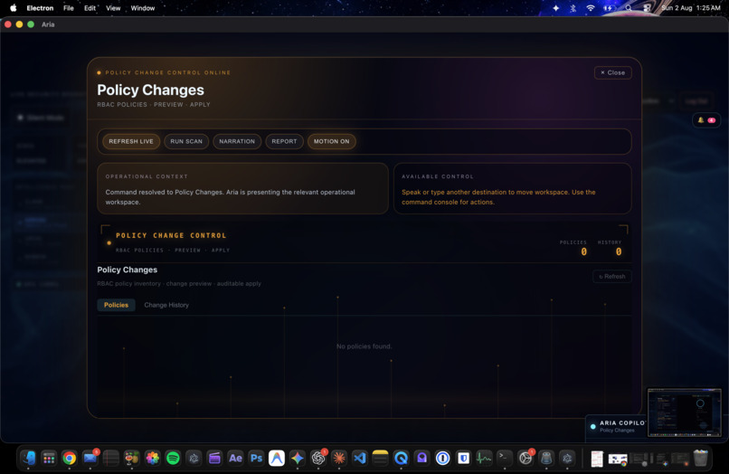Open the Window menu
Image resolution: width=729 pixels, height=474 pixels.
click(143, 8)
